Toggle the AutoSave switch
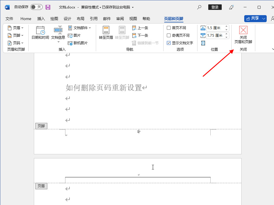 pos(36,7)
